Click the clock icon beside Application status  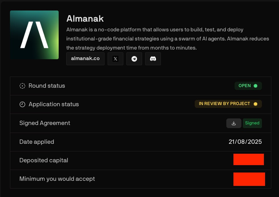click(22, 104)
